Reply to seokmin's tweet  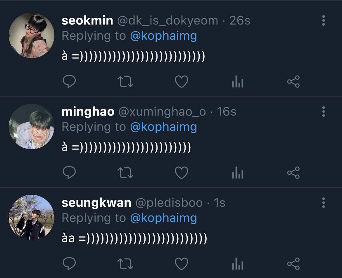69,81
